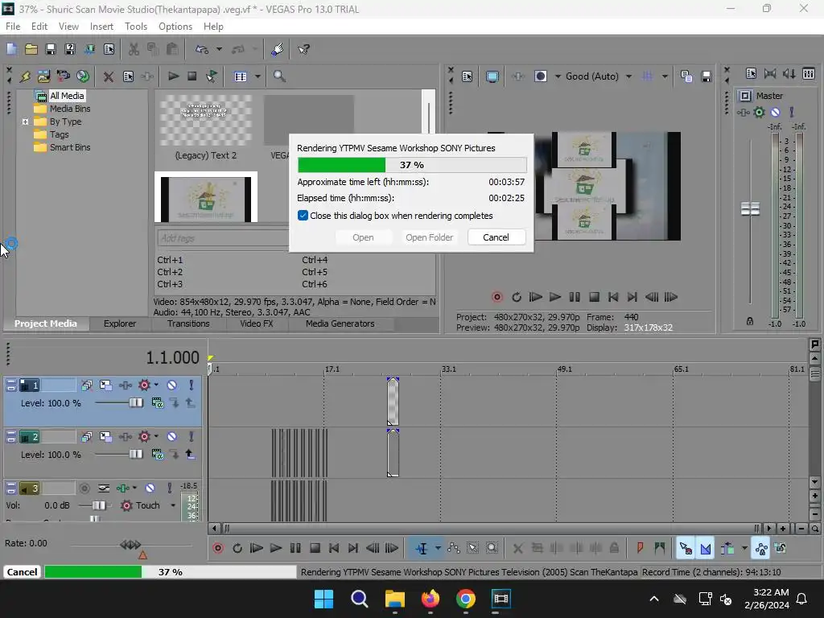
Task: Solo video track 2
Action: [x=192, y=437]
